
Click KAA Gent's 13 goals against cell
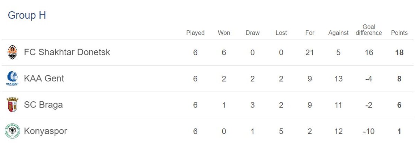click(338, 79)
